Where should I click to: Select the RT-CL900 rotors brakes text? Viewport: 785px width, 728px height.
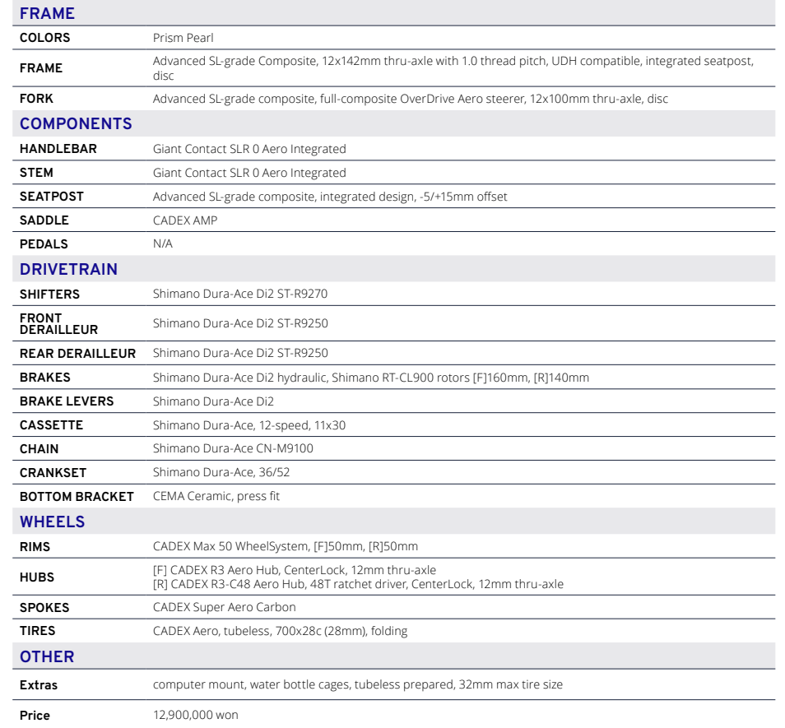pyautogui.click(x=371, y=378)
